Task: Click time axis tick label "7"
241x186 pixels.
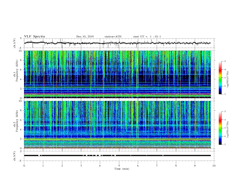Action: point(157,166)
